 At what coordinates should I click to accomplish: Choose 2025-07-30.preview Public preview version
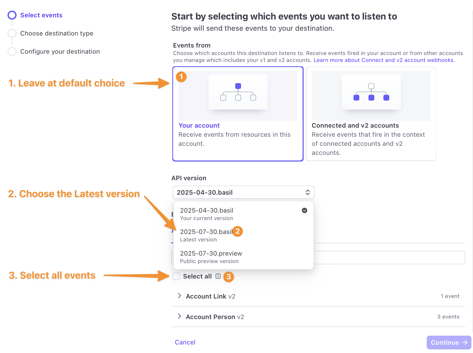[243, 257]
